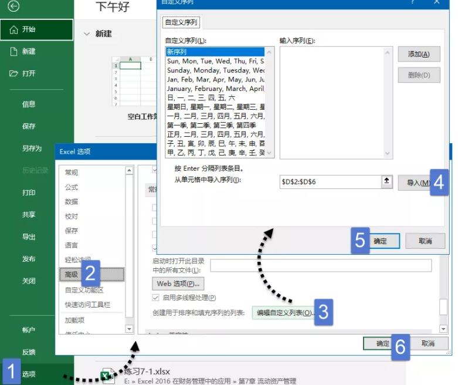The image size is (458, 385).
Task: Click the 添加 button
Action: point(419,54)
